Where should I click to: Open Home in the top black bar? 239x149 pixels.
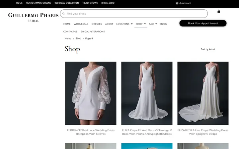pos(19,3)
